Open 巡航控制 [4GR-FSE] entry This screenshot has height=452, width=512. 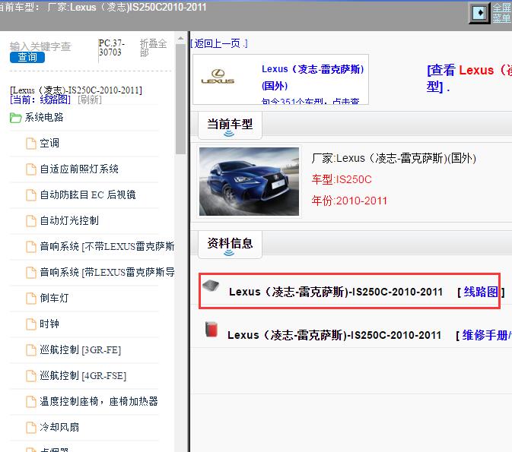(x=83, y=376)
